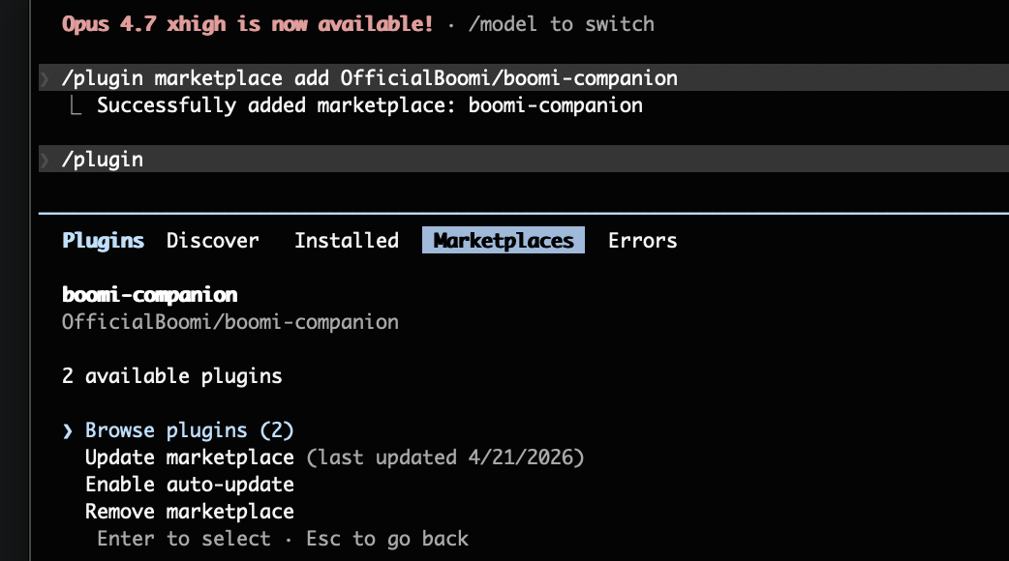Click the arrow cursor beside Browse plugins
1009x561 pixels.
coord(68,430)
